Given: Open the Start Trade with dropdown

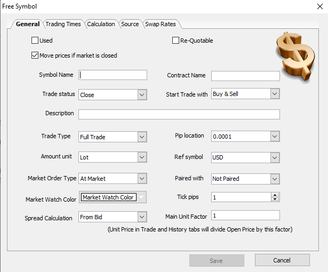Looking at the screenshot, I should point(245,94).
